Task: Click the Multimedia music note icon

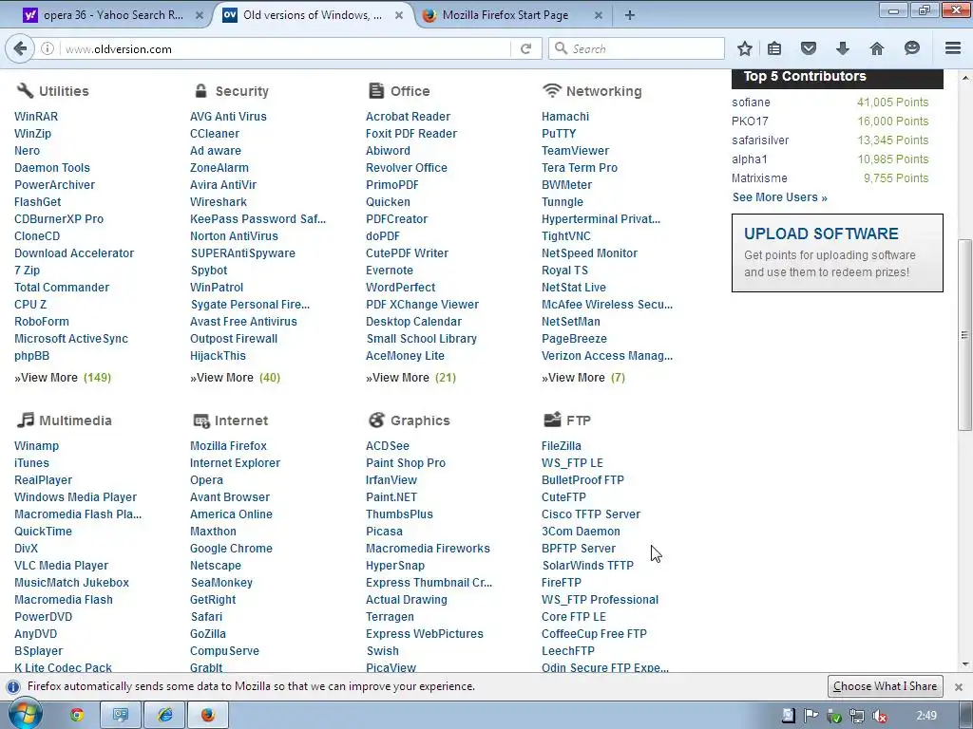Action: click(x=25, y=420)
